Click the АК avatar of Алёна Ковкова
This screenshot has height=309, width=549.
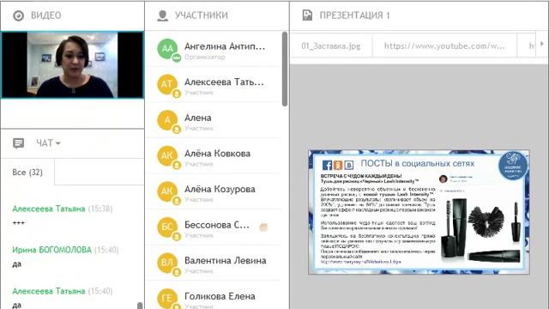pyautogui.click(x=167, y=155)
